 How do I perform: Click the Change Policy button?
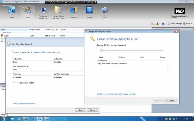158,101
